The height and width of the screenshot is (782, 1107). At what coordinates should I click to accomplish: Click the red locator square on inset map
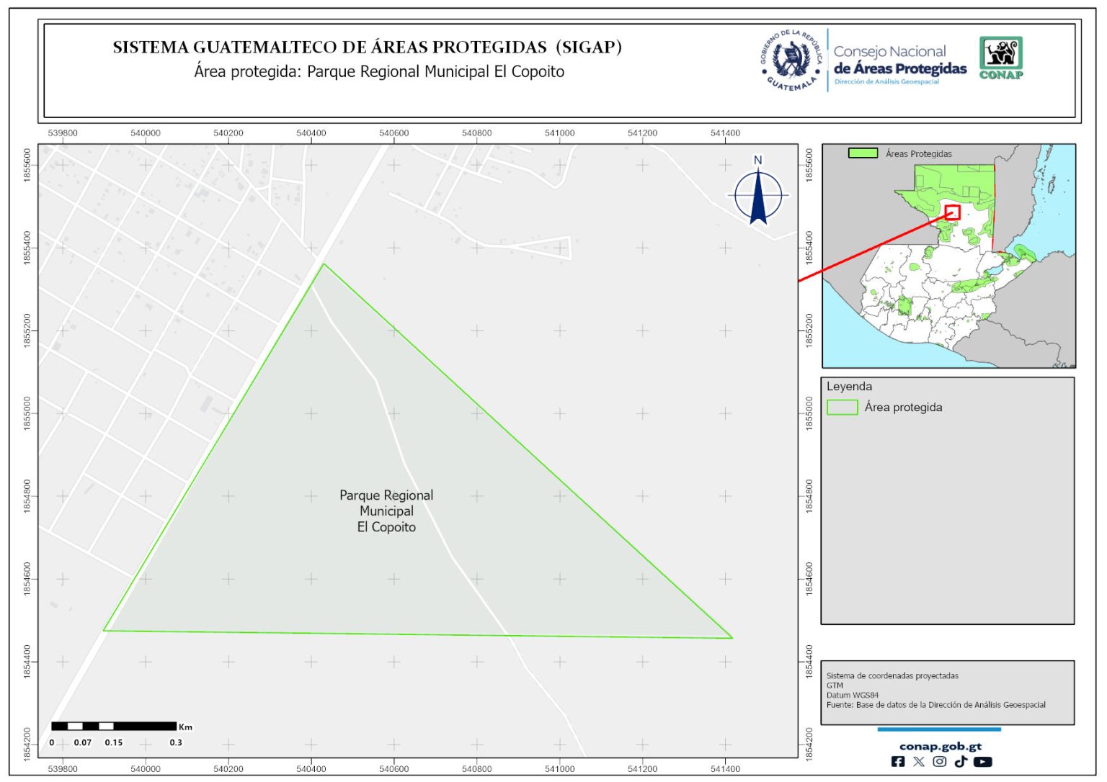coord(953,212)
